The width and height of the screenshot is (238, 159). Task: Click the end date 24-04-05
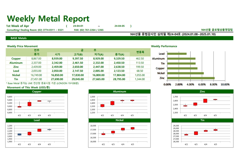pyautogui.click(x=119, y=26)
